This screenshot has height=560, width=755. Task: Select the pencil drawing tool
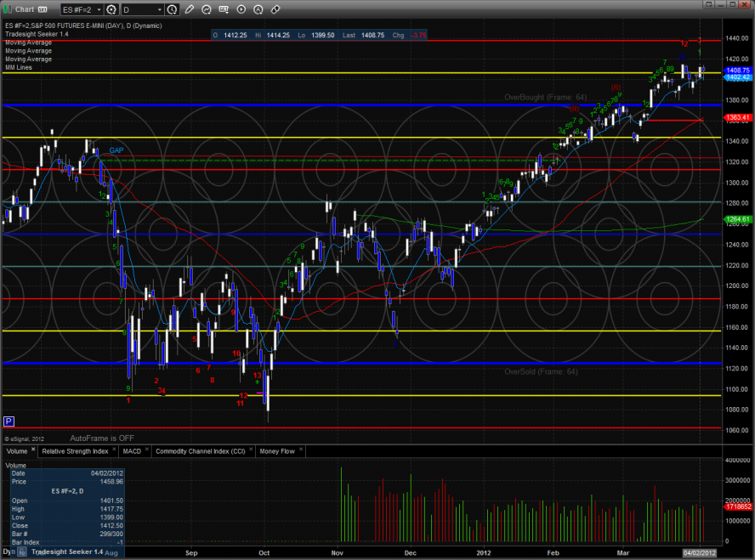click(x=190, y=9)
